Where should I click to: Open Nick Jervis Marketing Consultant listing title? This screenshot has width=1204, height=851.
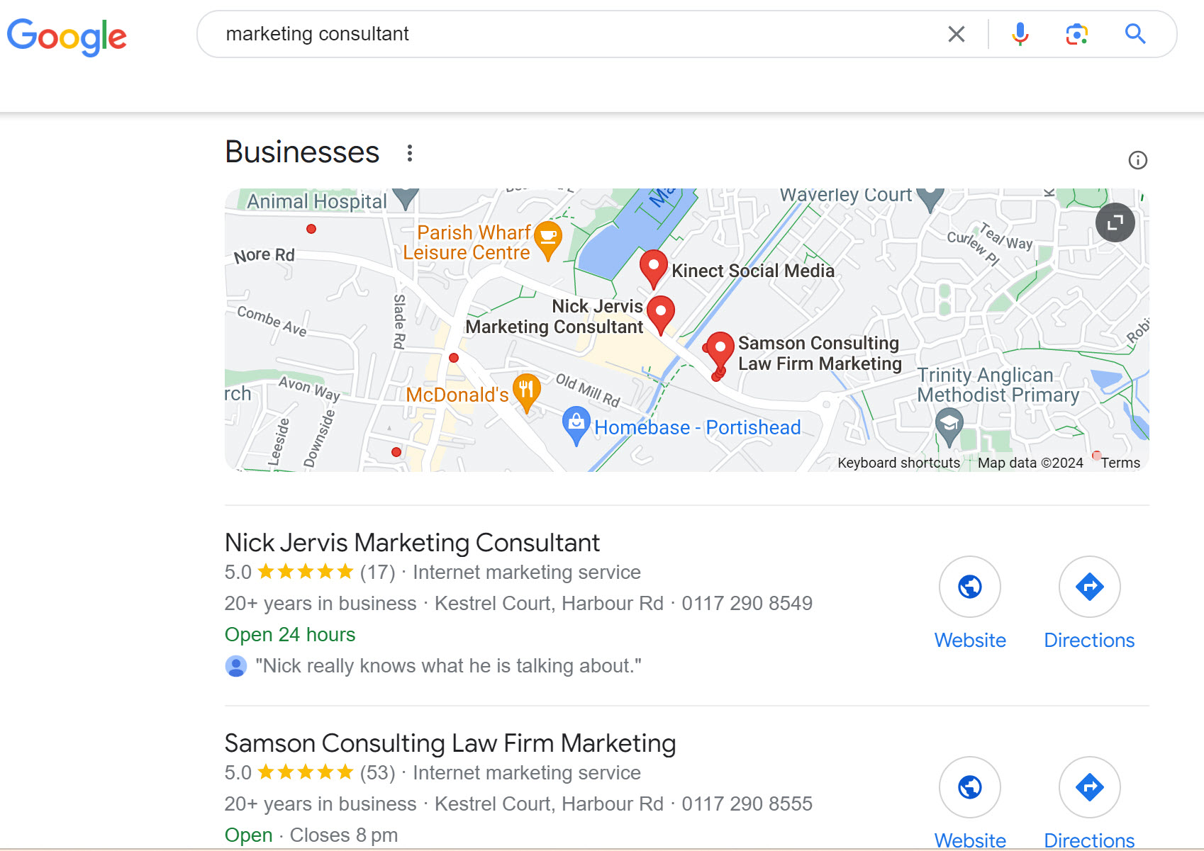[412, 543]
